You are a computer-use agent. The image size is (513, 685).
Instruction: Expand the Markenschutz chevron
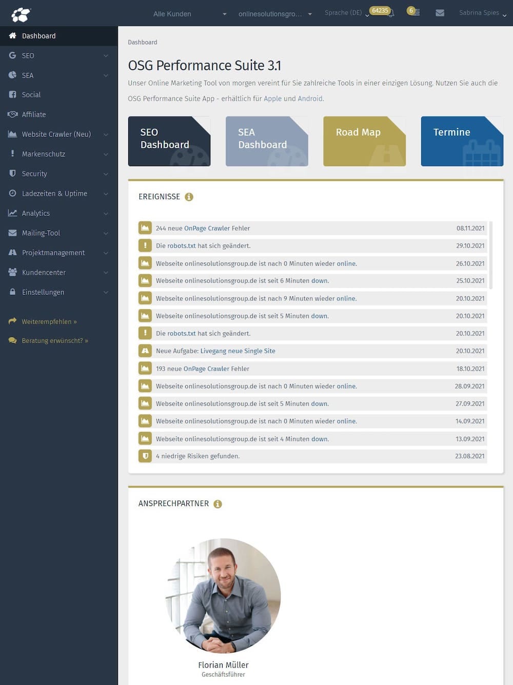pyautogui.click(x=106, y=154)
